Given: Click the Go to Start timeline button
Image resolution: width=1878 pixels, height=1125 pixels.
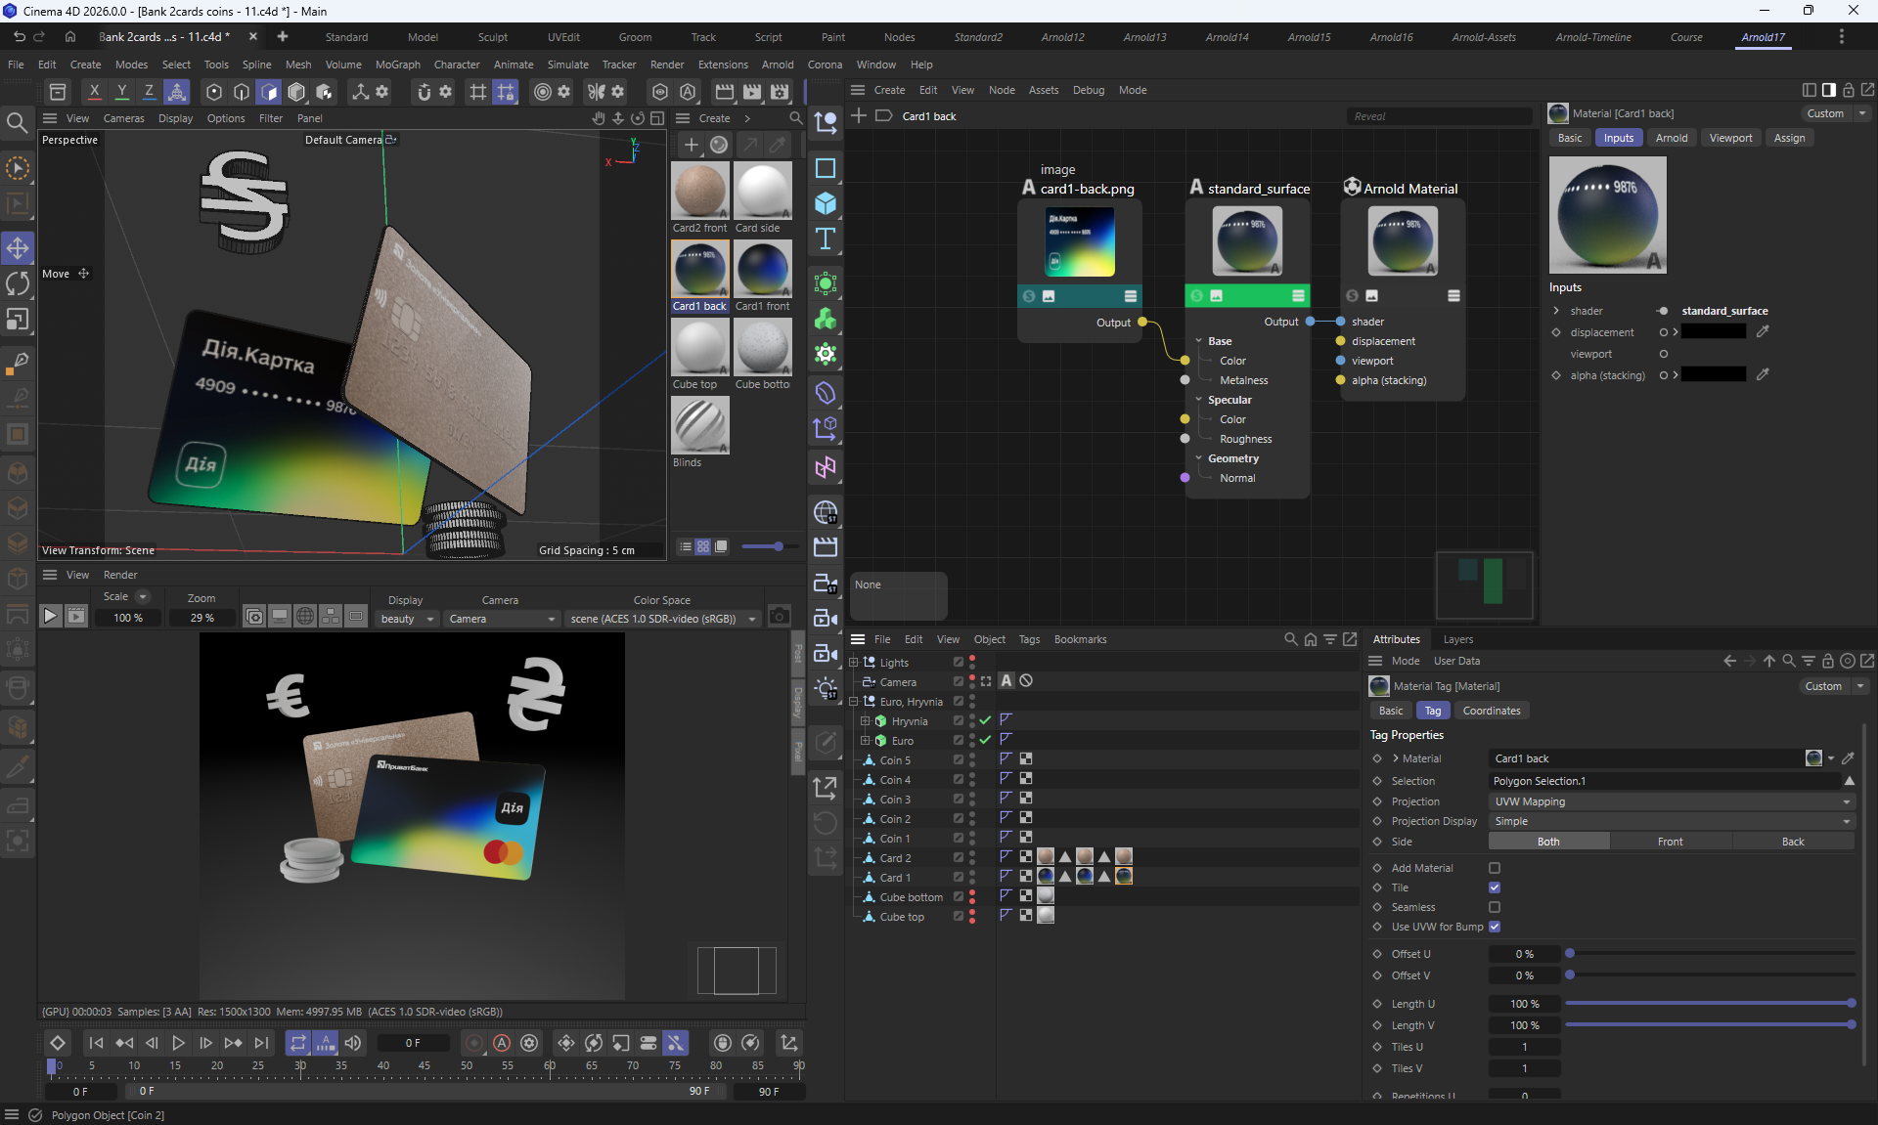Looking at the screenshot, I should click(x=96, y=1043).
